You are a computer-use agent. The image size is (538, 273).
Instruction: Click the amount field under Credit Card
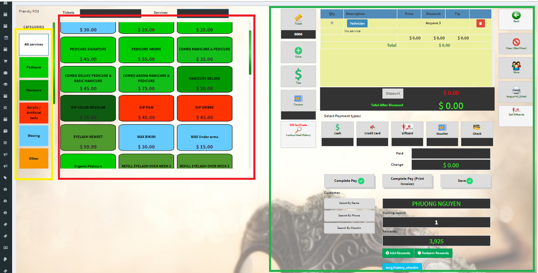pos(372,142)
